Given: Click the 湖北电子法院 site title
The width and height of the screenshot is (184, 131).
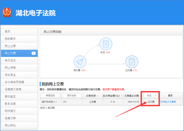Looking at the screenshot, I should 35,13.
